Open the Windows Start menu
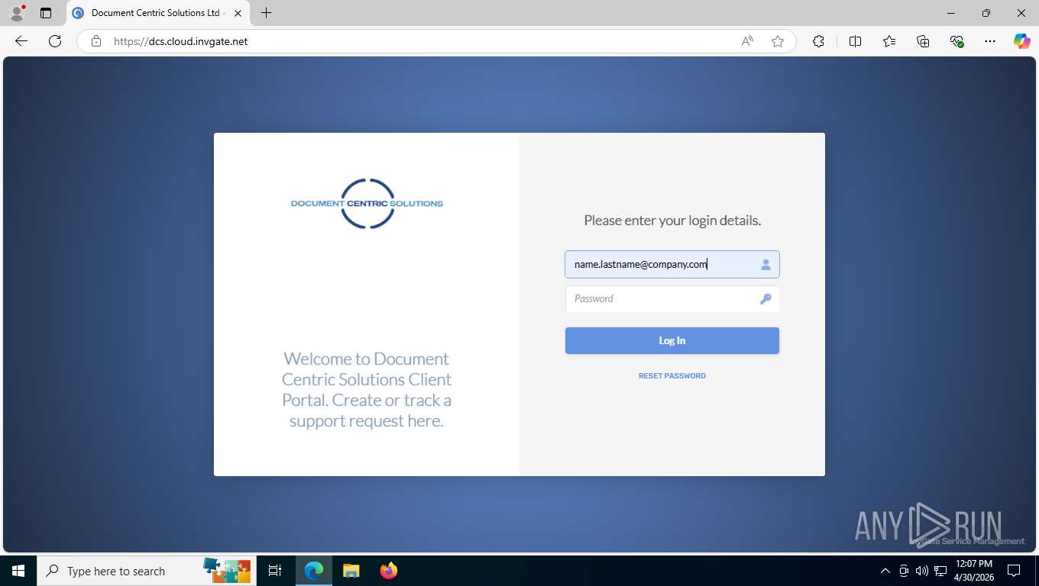 [x=18, y=571]
